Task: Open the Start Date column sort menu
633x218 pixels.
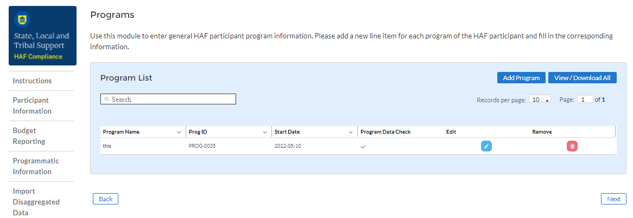Action: coord(351,132)
